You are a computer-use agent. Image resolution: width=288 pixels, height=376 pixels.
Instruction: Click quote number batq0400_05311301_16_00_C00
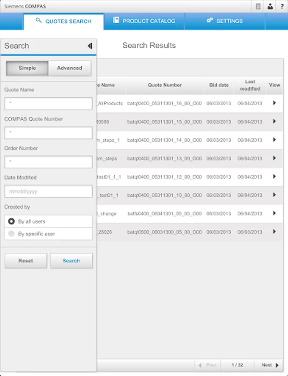pyautogui.click(x=164, y=103)
